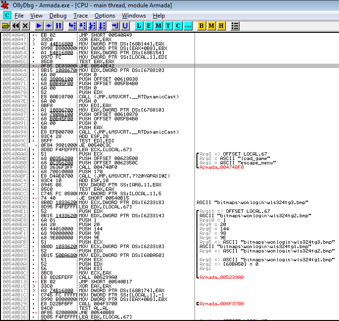Open Executable modules with E button
Viewport: 339px width, 321px height.
pos(148,26)
